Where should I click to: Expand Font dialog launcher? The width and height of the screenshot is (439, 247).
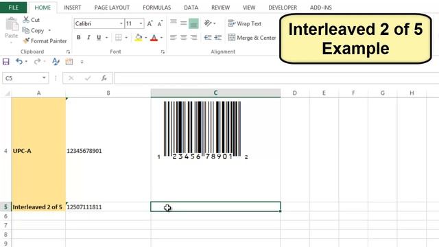pyautogui.click(x=163, y=52)
